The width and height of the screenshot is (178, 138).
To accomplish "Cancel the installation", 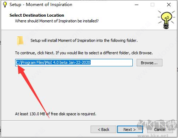I will (160, 129).
